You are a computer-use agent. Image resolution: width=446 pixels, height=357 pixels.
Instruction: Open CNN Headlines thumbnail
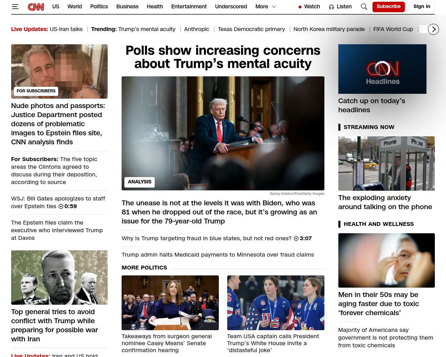382,69
